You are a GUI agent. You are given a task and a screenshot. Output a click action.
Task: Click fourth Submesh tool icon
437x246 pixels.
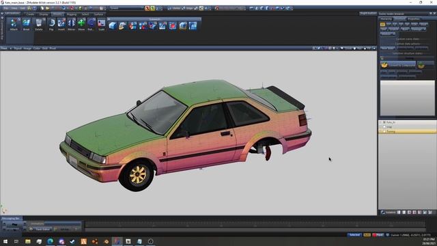(x=143, y=26)
